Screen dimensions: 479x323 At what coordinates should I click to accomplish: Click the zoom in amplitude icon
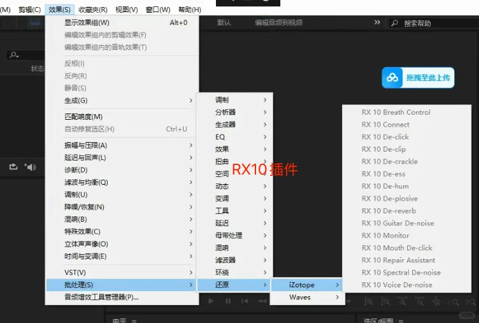coord(369,301)
